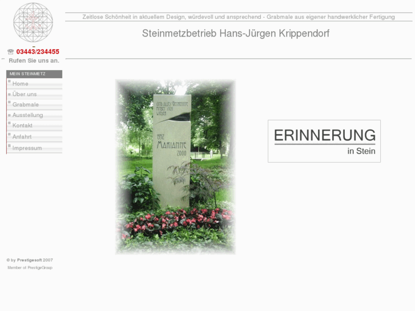Open the Impressum page
The width and height of the screenshot is (415, 311).
[27, 148]
